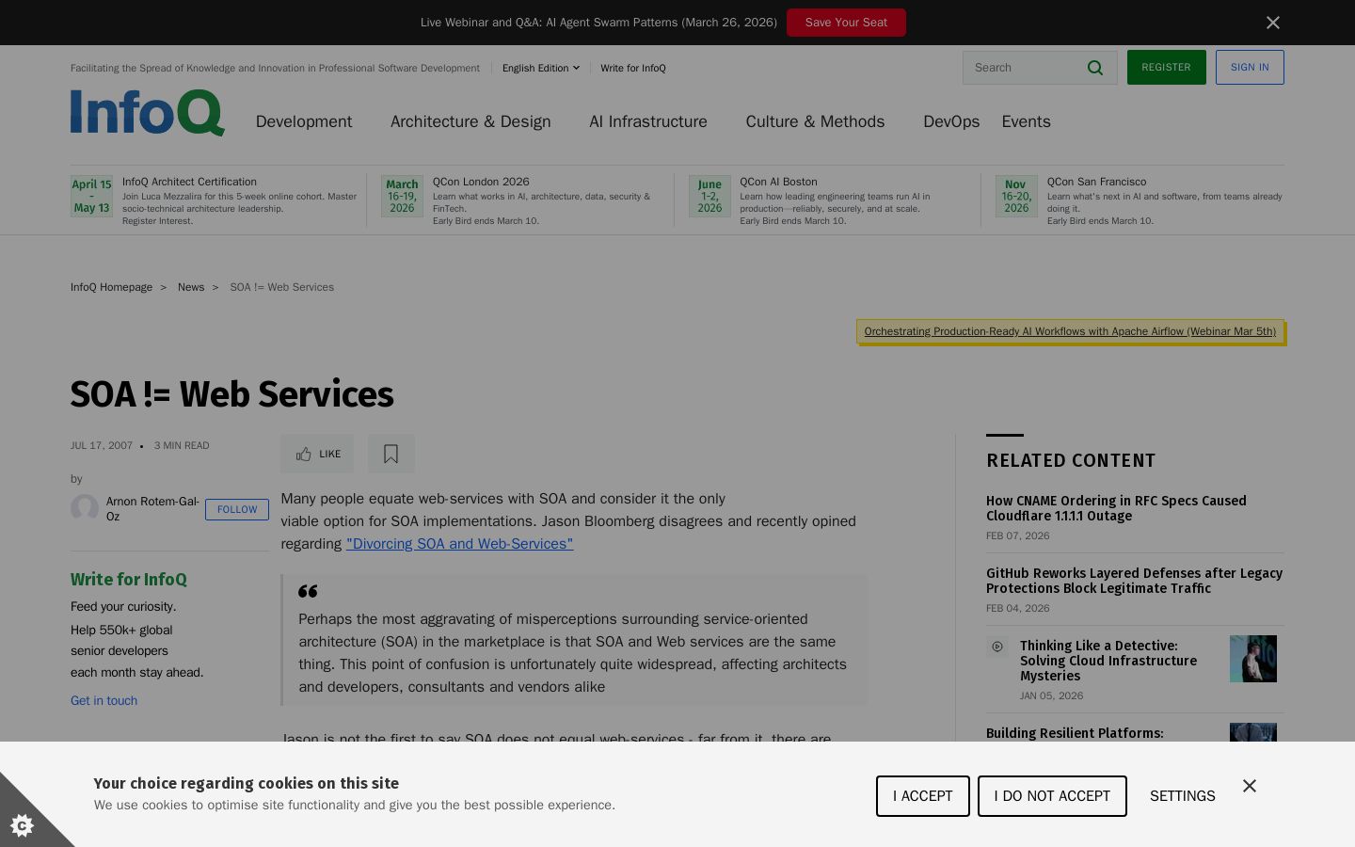Go to the Events section
Screen dimensions: 1355x847
click(1026, 121)
